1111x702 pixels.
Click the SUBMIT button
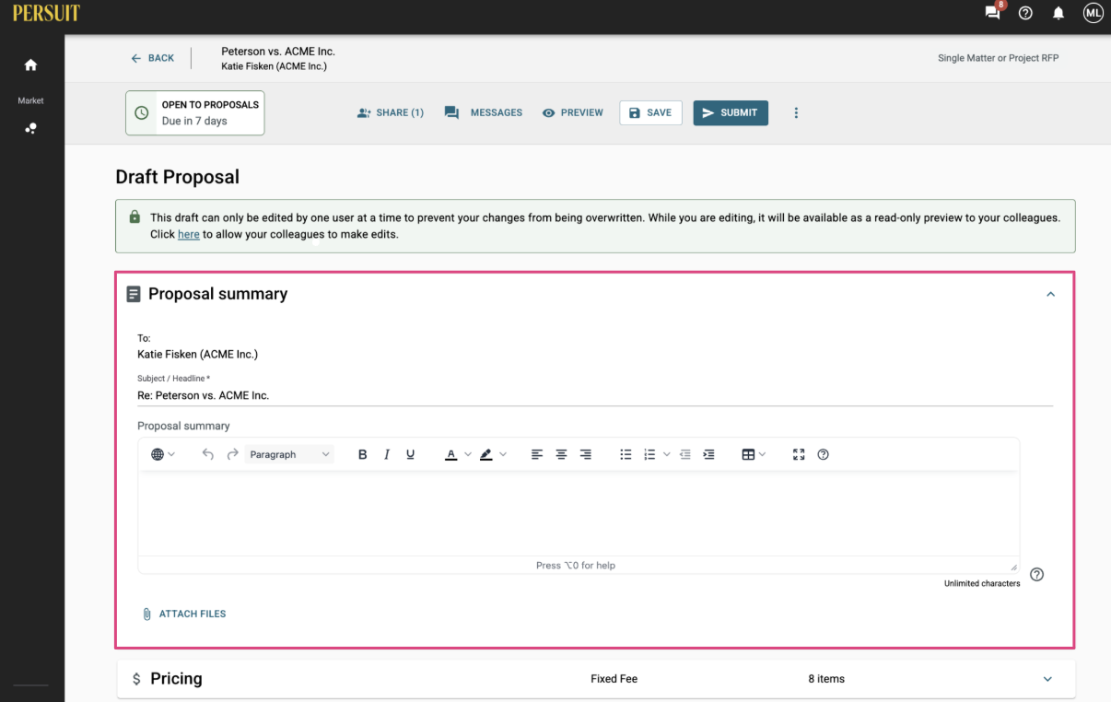pyautogui.click(x=731, y=112)
